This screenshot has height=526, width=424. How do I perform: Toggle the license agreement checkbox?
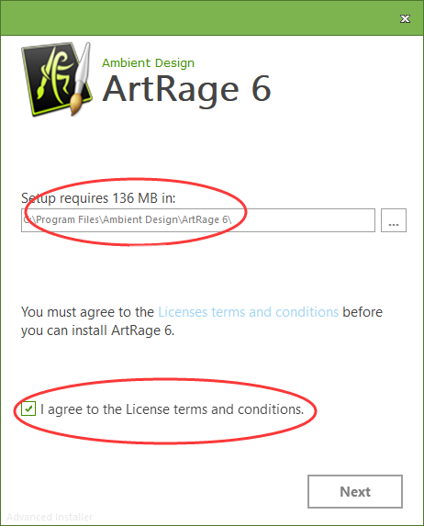[x=28, y=408]
